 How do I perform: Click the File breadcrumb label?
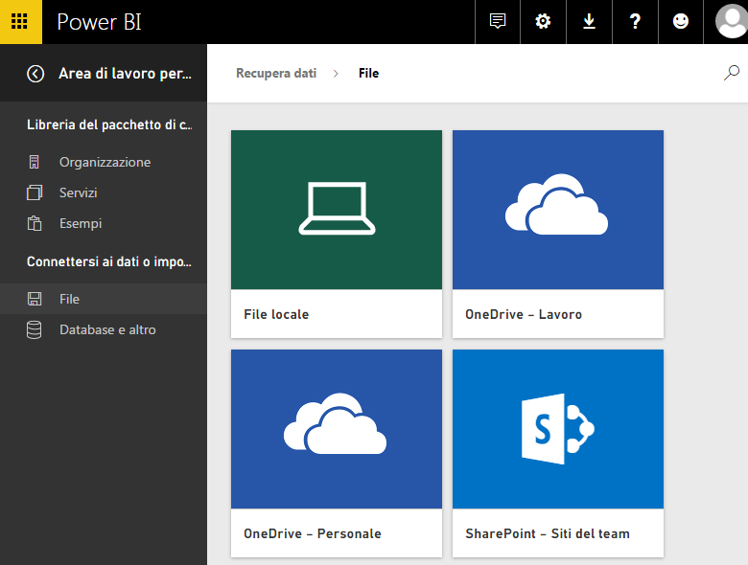pyautogui.click(x=369, y=73)
